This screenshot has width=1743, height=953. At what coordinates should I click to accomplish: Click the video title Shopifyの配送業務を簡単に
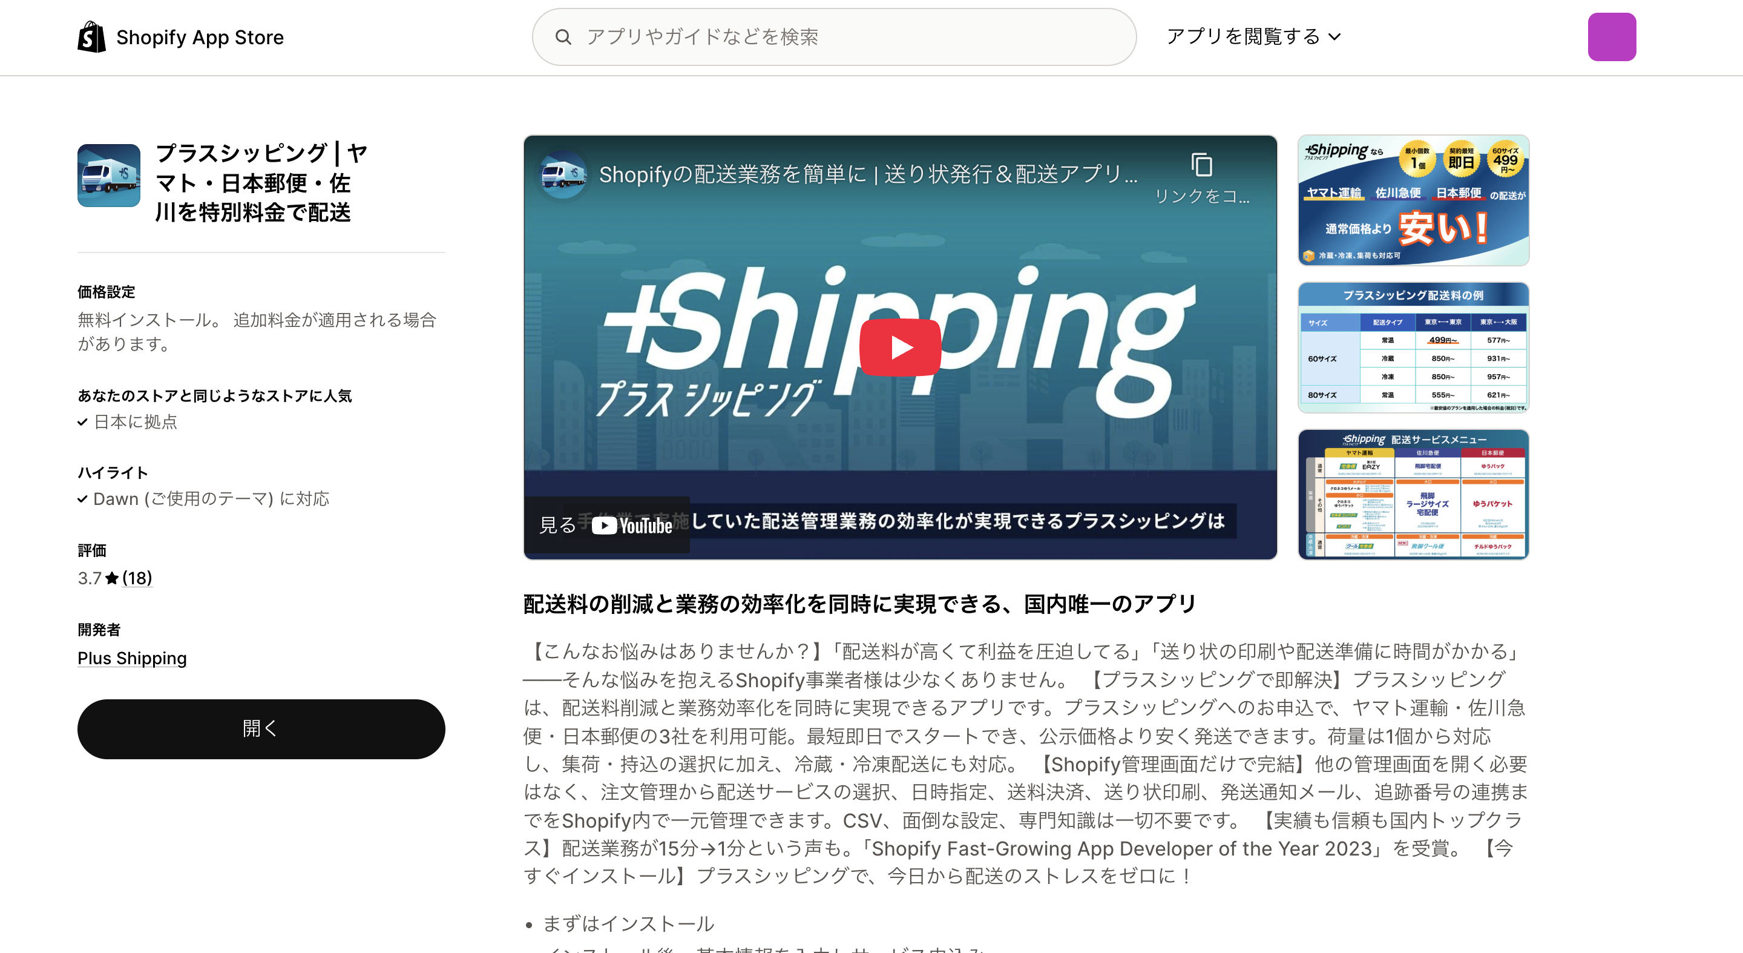coord(868,174)
